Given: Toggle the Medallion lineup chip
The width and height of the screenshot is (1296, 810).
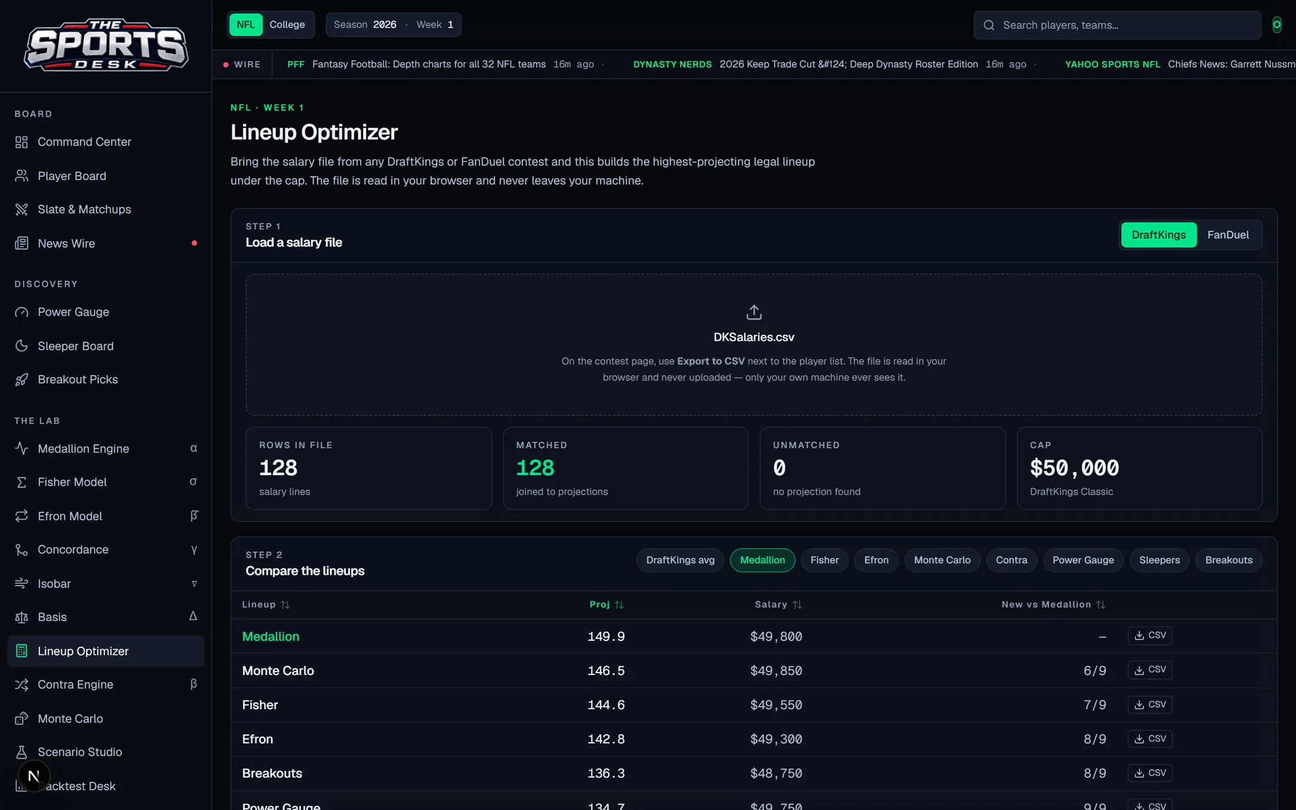Looking at the screenshot, I should (762, 560).
